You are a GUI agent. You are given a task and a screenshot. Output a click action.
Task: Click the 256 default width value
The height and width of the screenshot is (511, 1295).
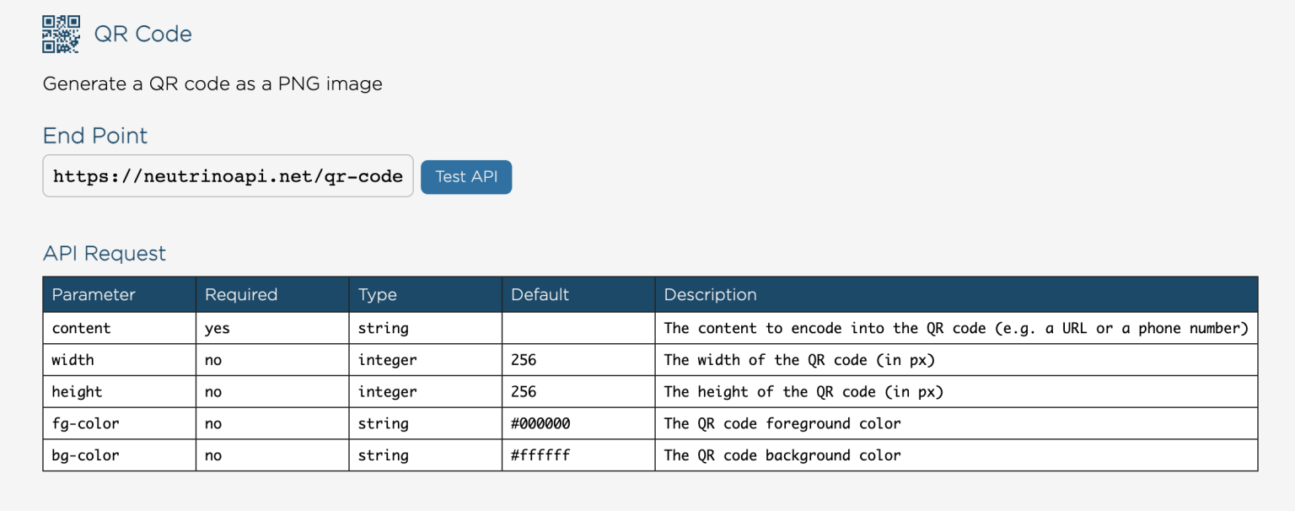(524, 359)
